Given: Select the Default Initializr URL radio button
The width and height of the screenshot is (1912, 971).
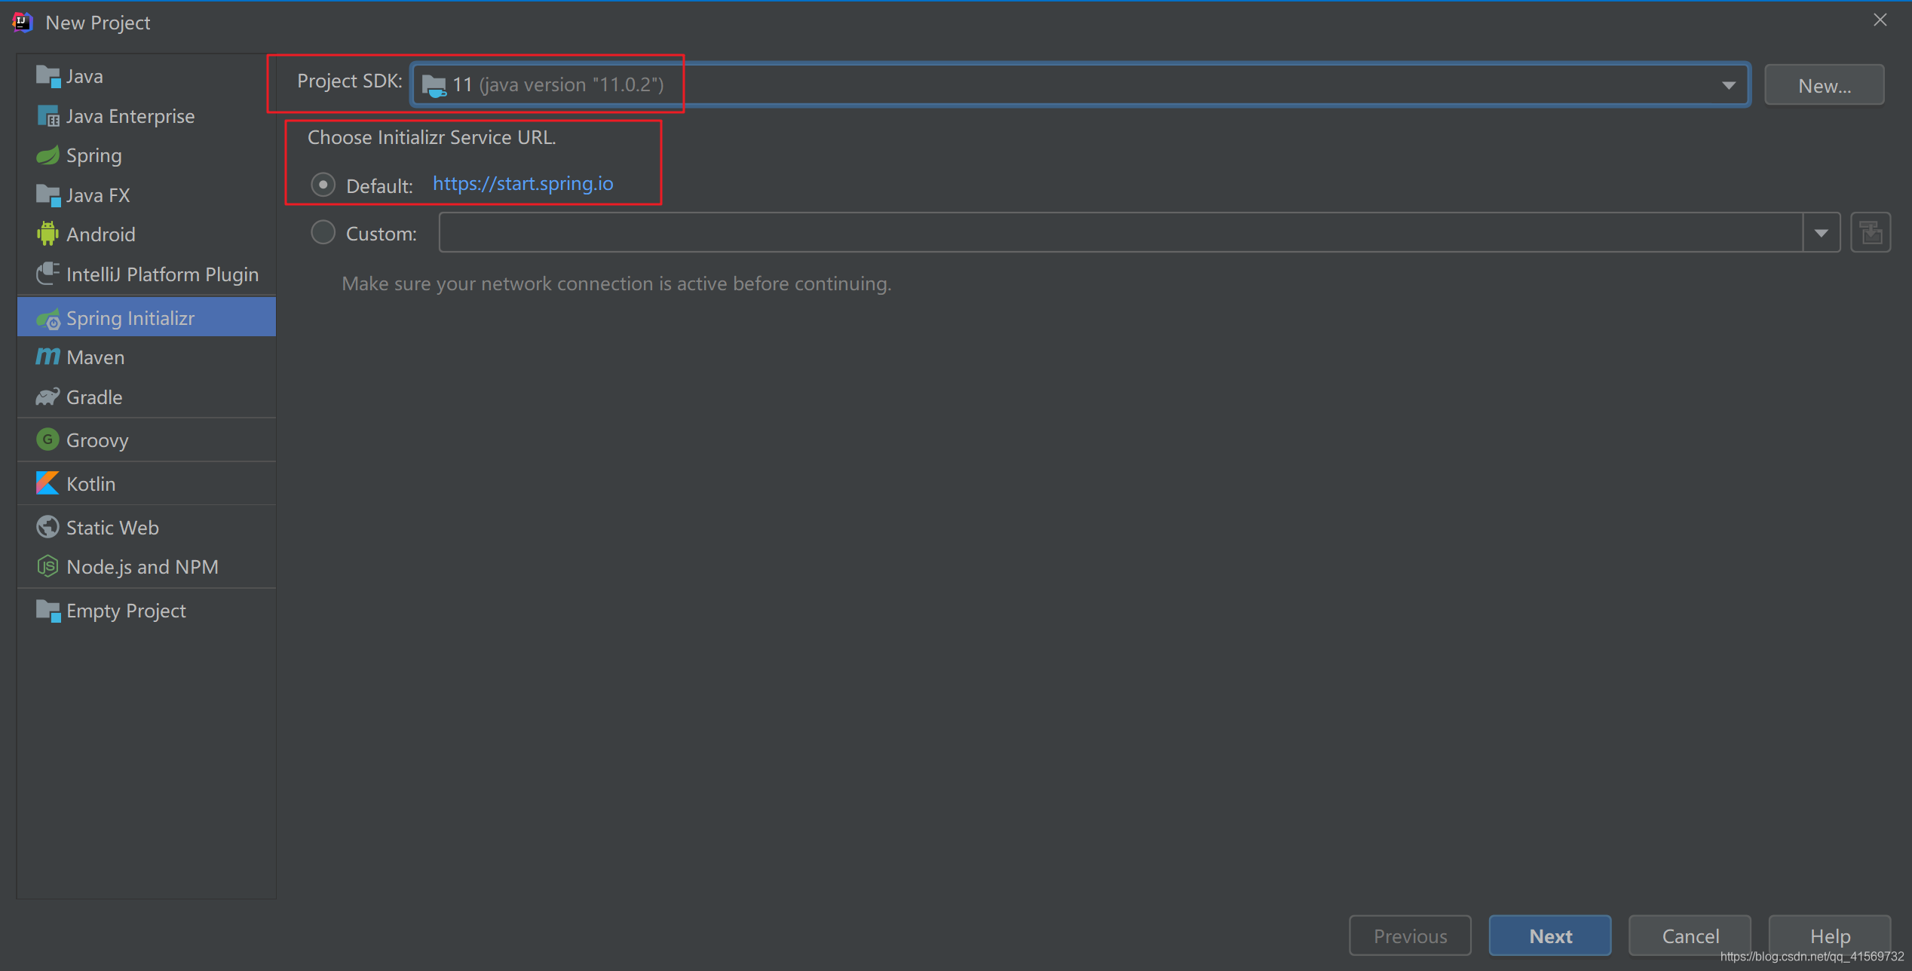Looking at the screenshot, I should tap(323, 183).
